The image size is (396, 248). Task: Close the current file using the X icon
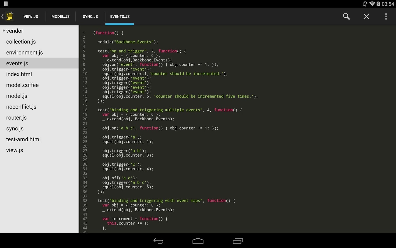(366, 16)
